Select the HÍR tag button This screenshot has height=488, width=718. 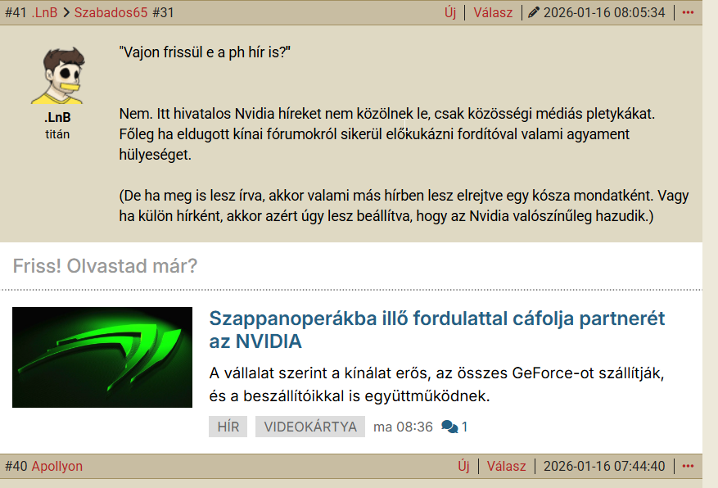228,427
